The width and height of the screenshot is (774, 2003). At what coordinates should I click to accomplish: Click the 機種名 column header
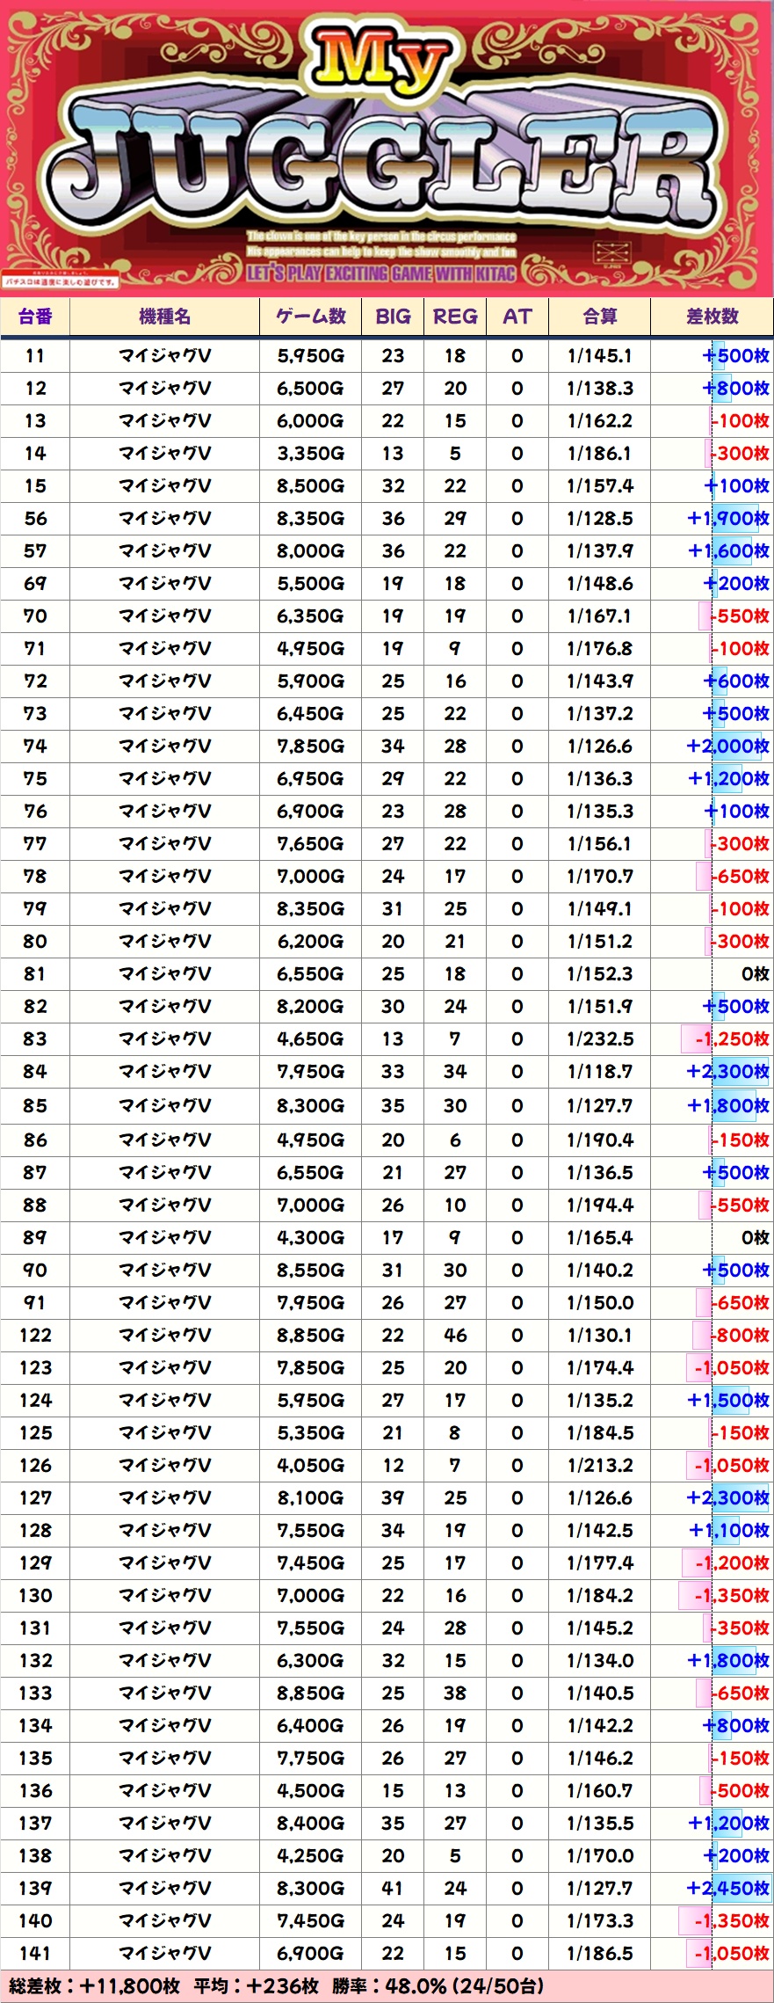(x=164, y=317)
